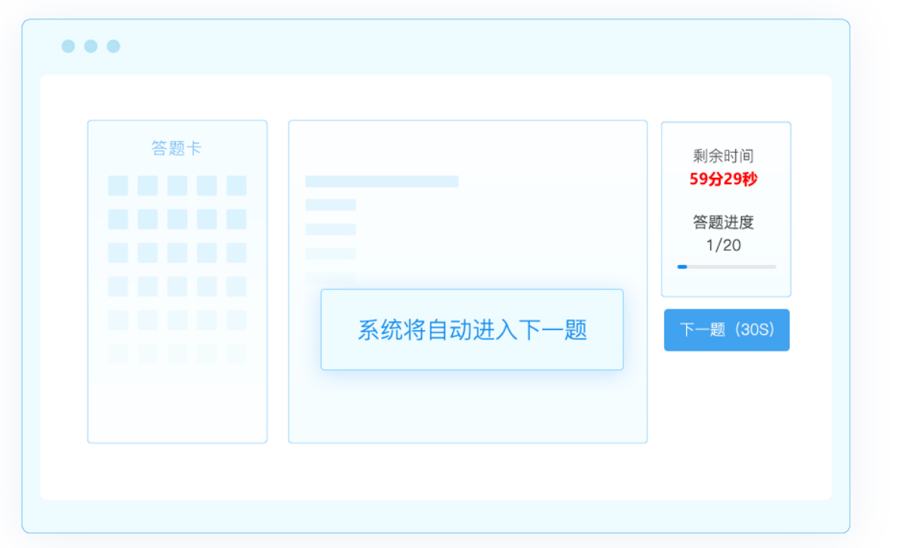Select last square in answer card's top row
The width and height of the screenshot is (911, 548).
click(x=236, y=186)
